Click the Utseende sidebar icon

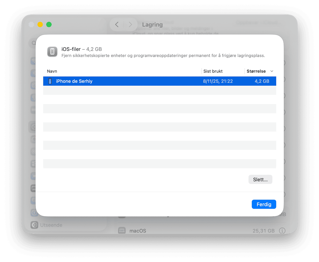(34, 225)
